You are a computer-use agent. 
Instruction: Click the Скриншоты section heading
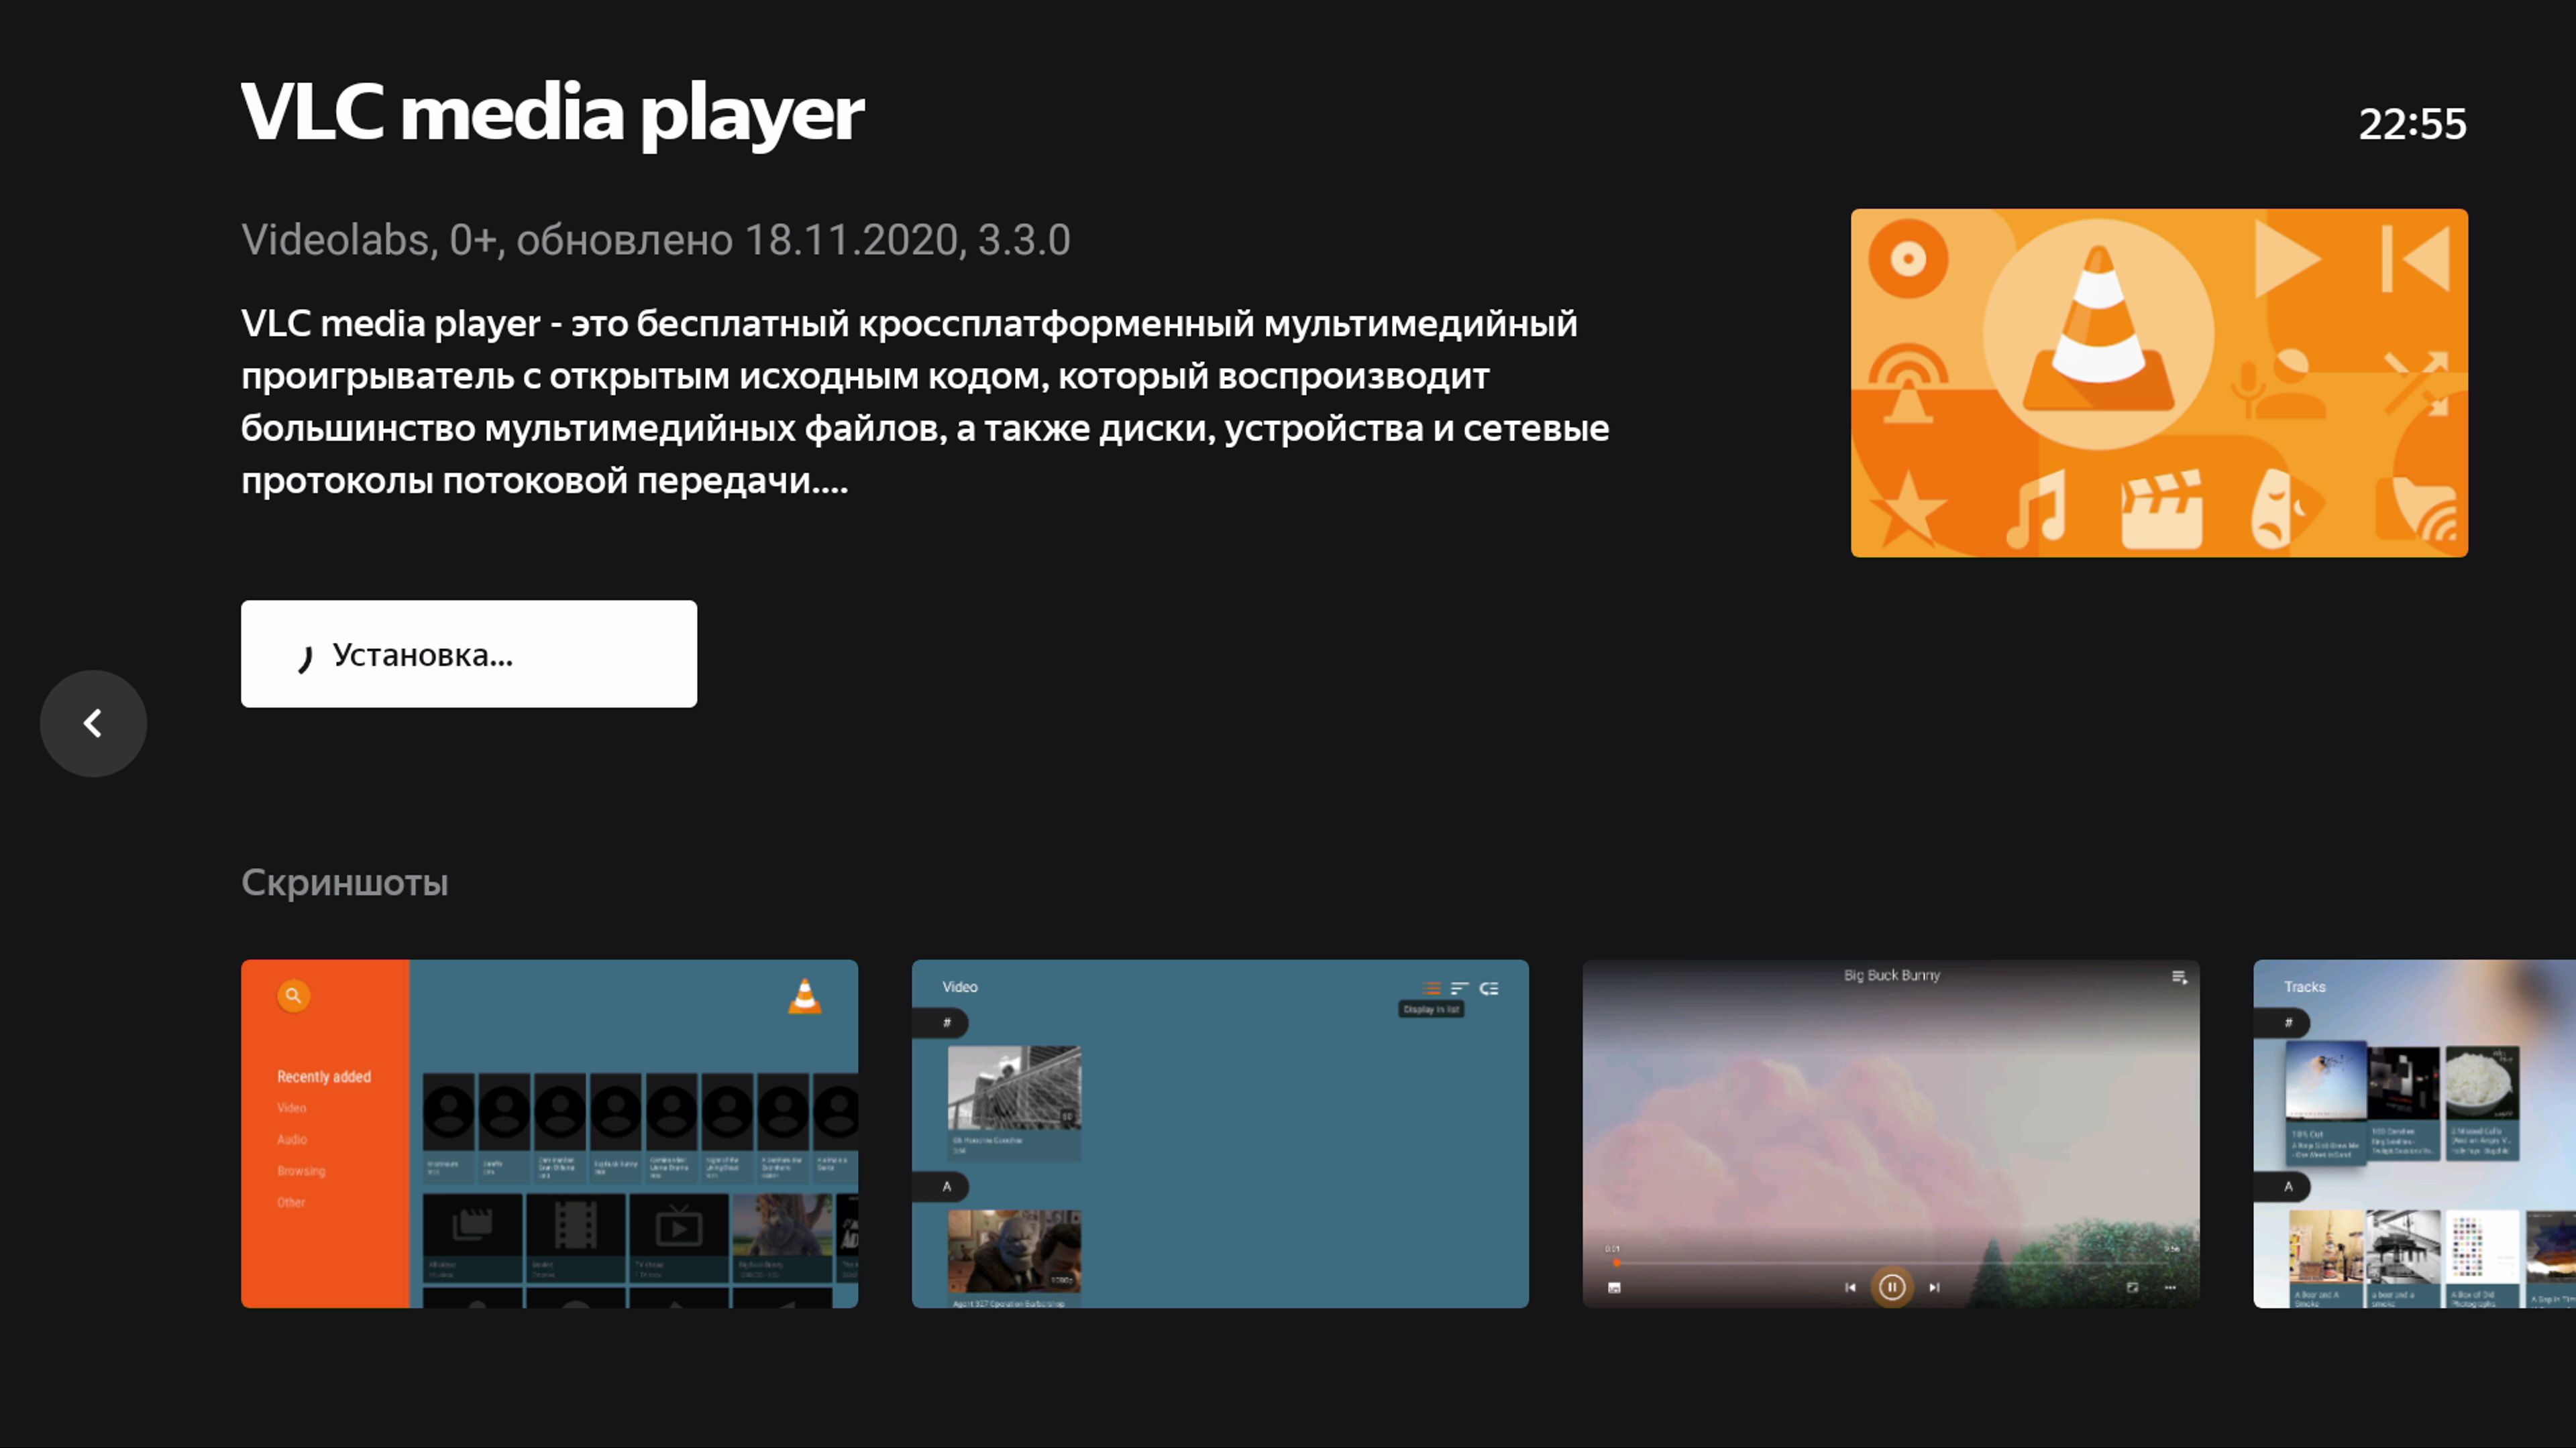pos(344,882)
